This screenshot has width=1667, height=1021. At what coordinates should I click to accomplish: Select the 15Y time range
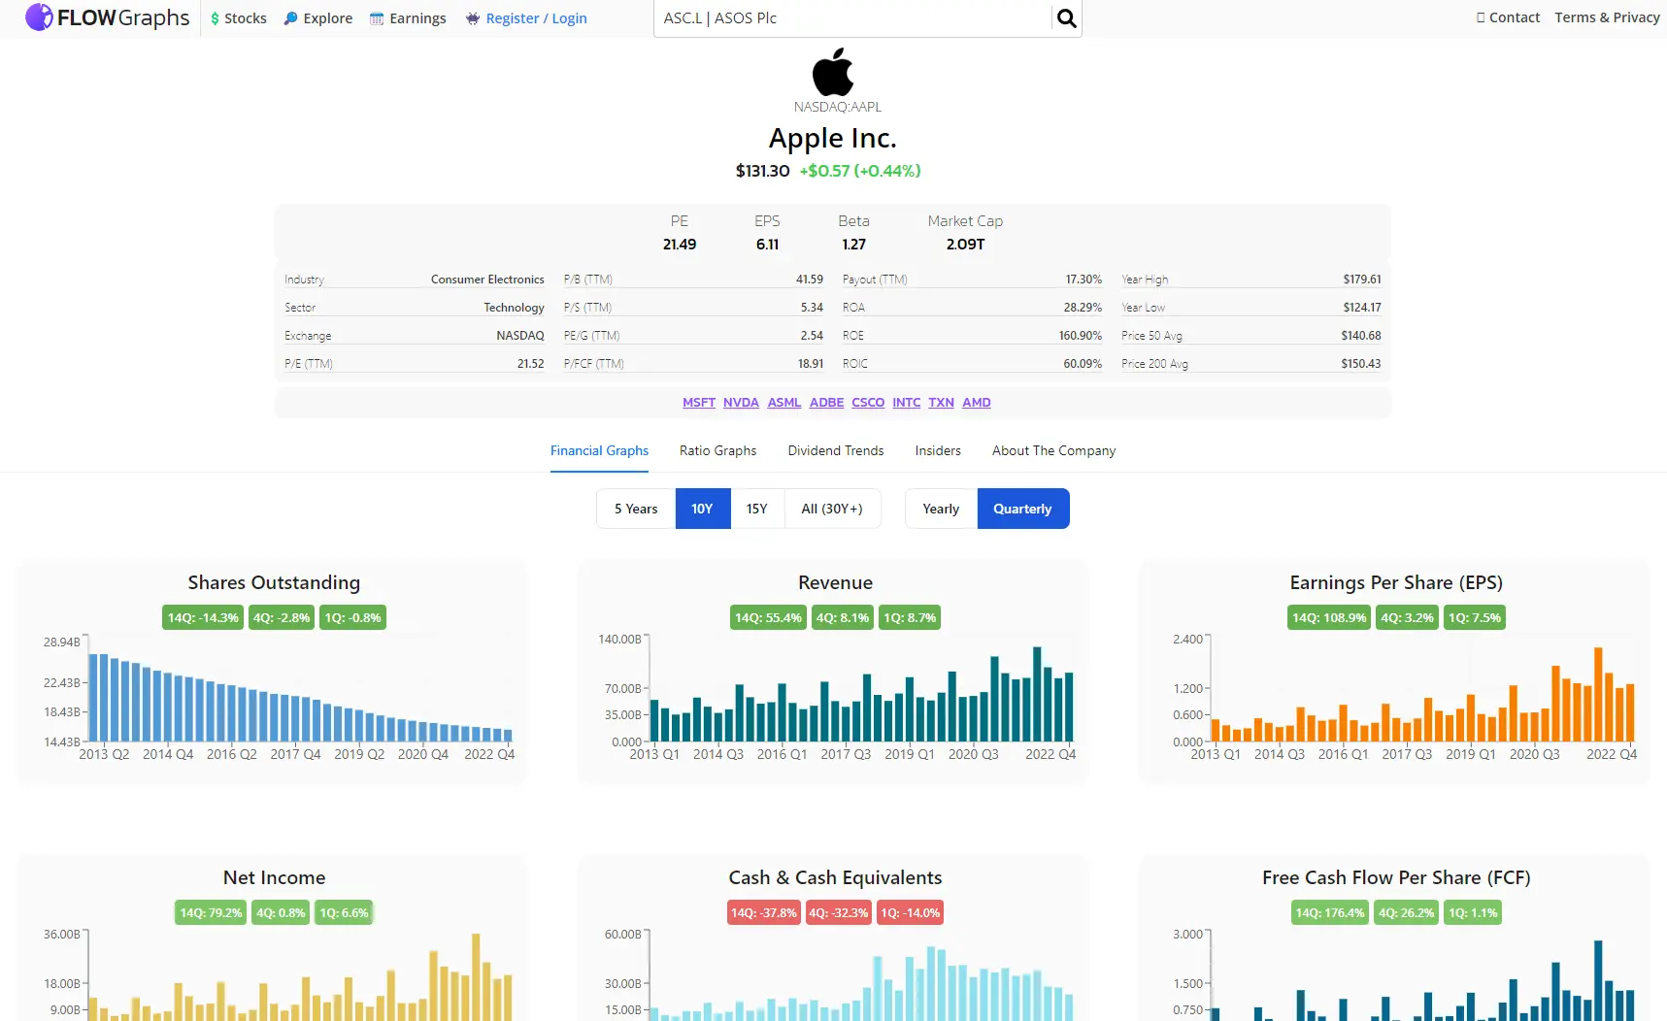tap(756, 508)
